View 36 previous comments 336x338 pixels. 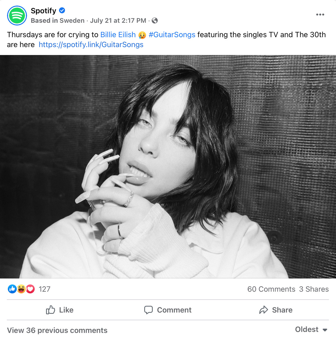57,330
